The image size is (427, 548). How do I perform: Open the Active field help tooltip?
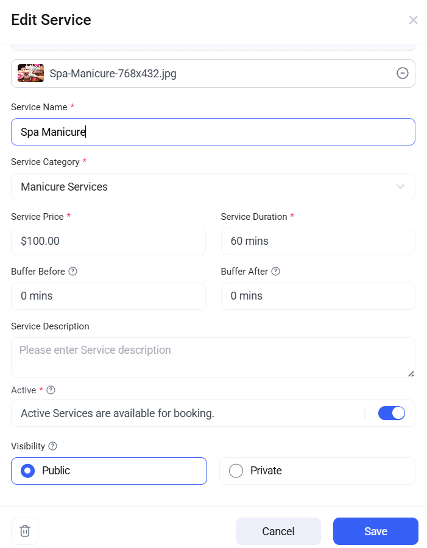coord(51,390)
